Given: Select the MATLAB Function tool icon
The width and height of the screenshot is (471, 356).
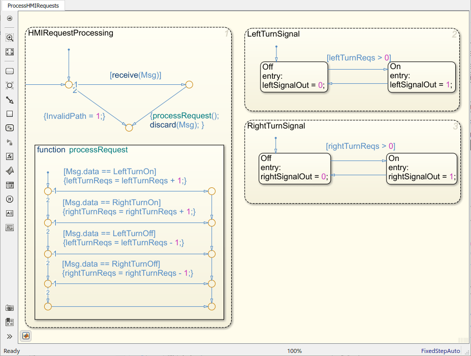Looking at the screenshot, I should [x=10, y=171].
